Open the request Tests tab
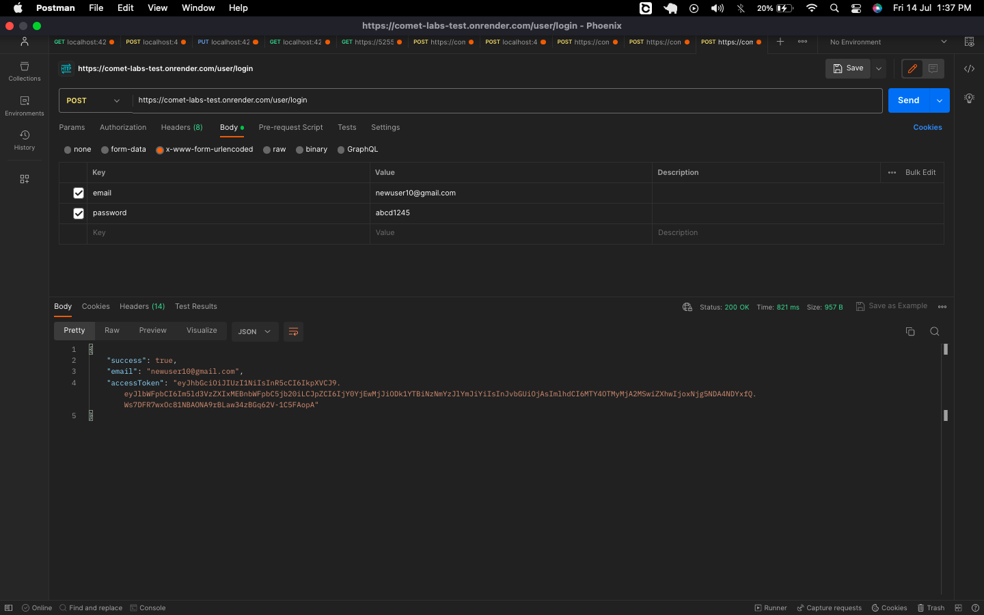This screenshot has height=615, width=984. coord(347,128)
